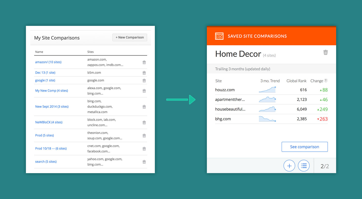The image size is (362, 199).
Task: Delete the Home Decor comparison
Action: 326,52
